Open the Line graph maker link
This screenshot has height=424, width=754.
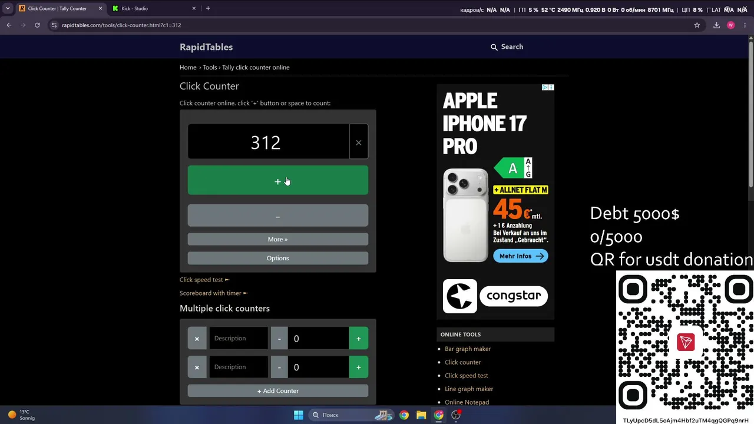pos(469,389)
